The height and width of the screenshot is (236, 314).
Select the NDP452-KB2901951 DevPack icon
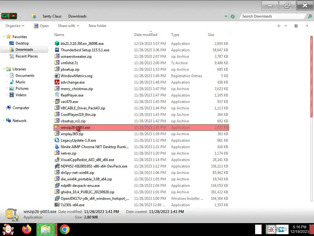57,166
